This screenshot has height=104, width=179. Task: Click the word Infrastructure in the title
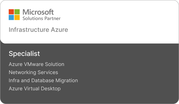click(29, 30)
